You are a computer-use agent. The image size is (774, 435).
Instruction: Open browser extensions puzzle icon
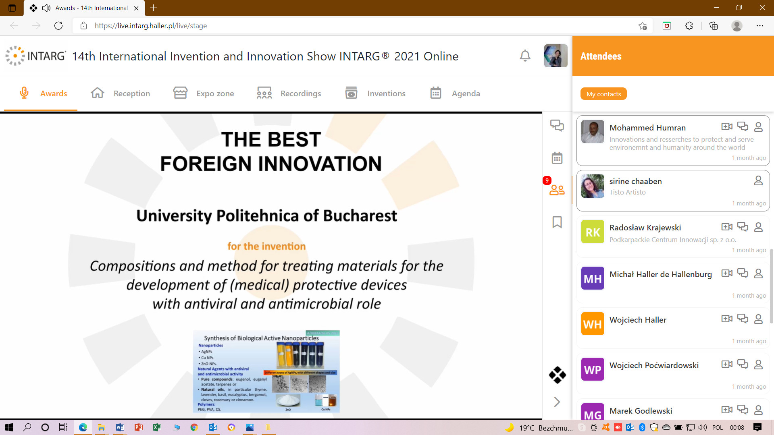689,26
